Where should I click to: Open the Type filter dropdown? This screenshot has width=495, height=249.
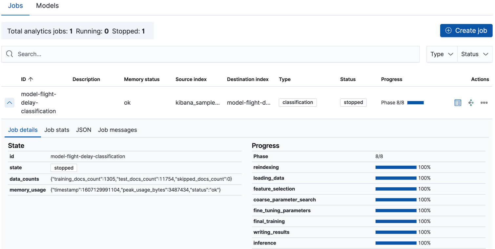(x=442, y=54)
